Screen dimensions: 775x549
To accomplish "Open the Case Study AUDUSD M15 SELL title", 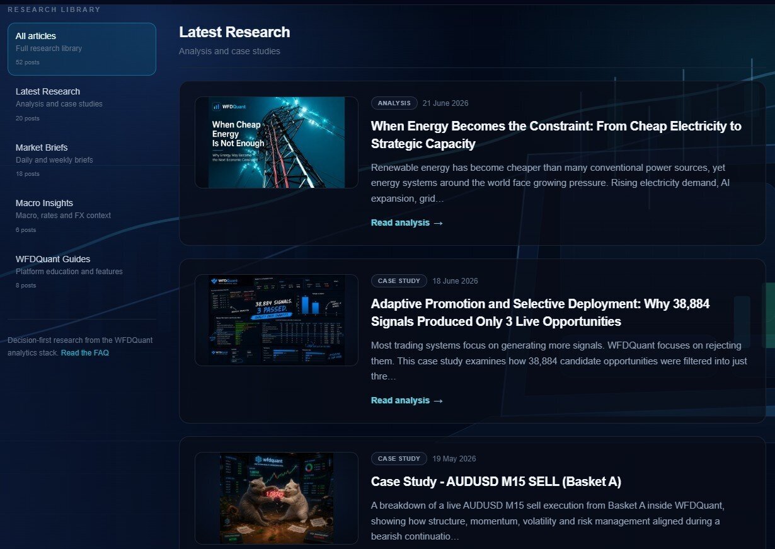I will 496,482.
